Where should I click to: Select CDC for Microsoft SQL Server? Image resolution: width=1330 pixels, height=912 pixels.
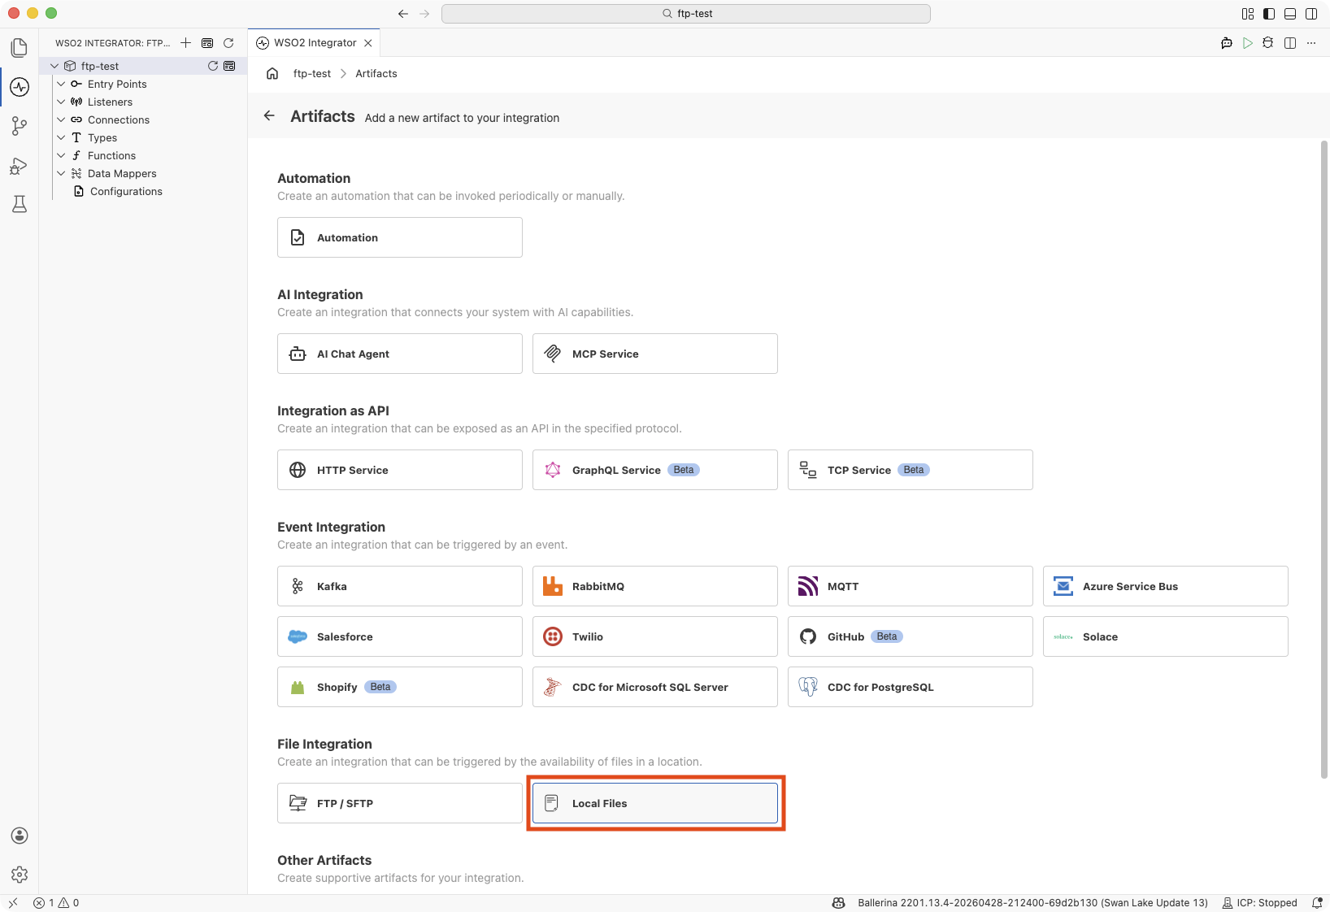[x=655, y=687]
